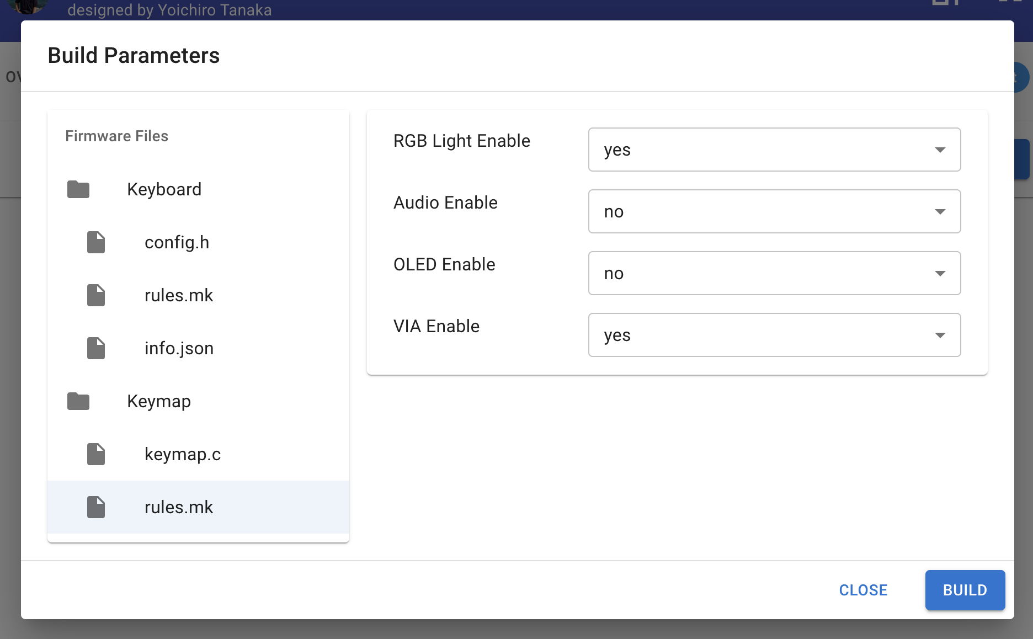Select config.h in Firmware Files
Viewport: 1033px width, 639px height.
click(177, 242)
